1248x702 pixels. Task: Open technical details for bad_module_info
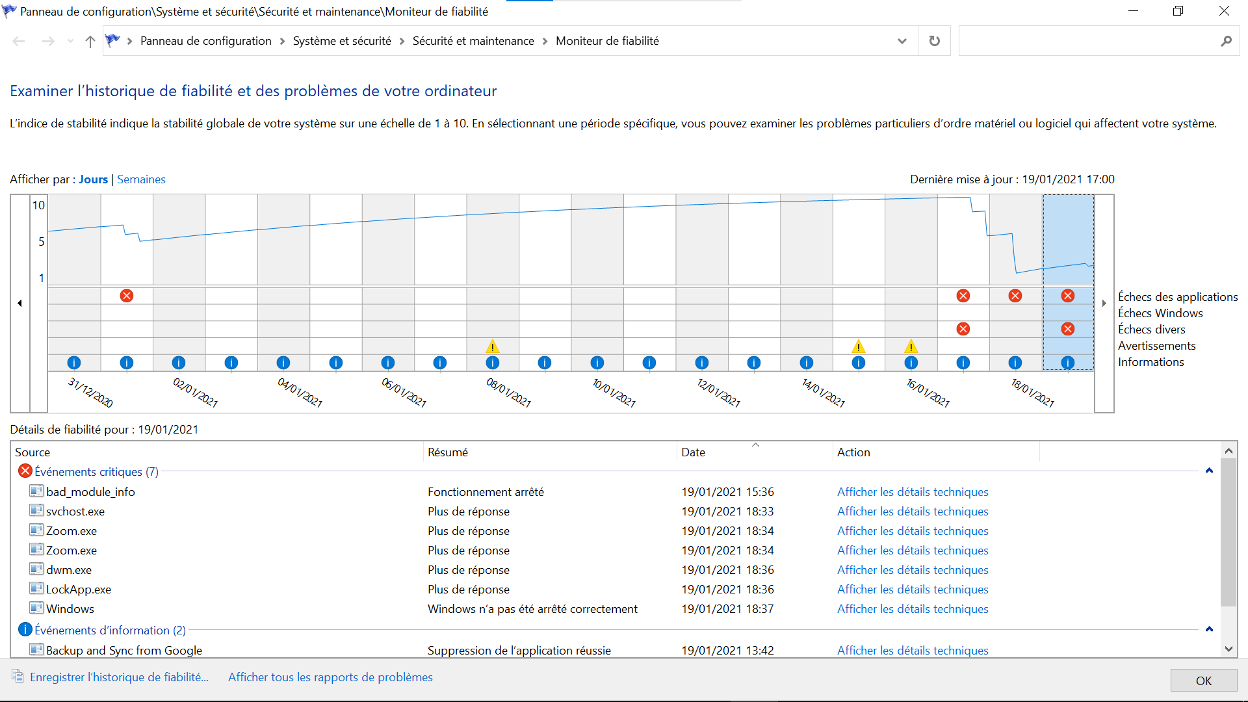(x=913, y=492)
